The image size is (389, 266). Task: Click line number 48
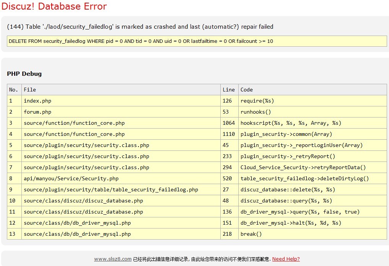pyautogui.click(x=229, y=201)
